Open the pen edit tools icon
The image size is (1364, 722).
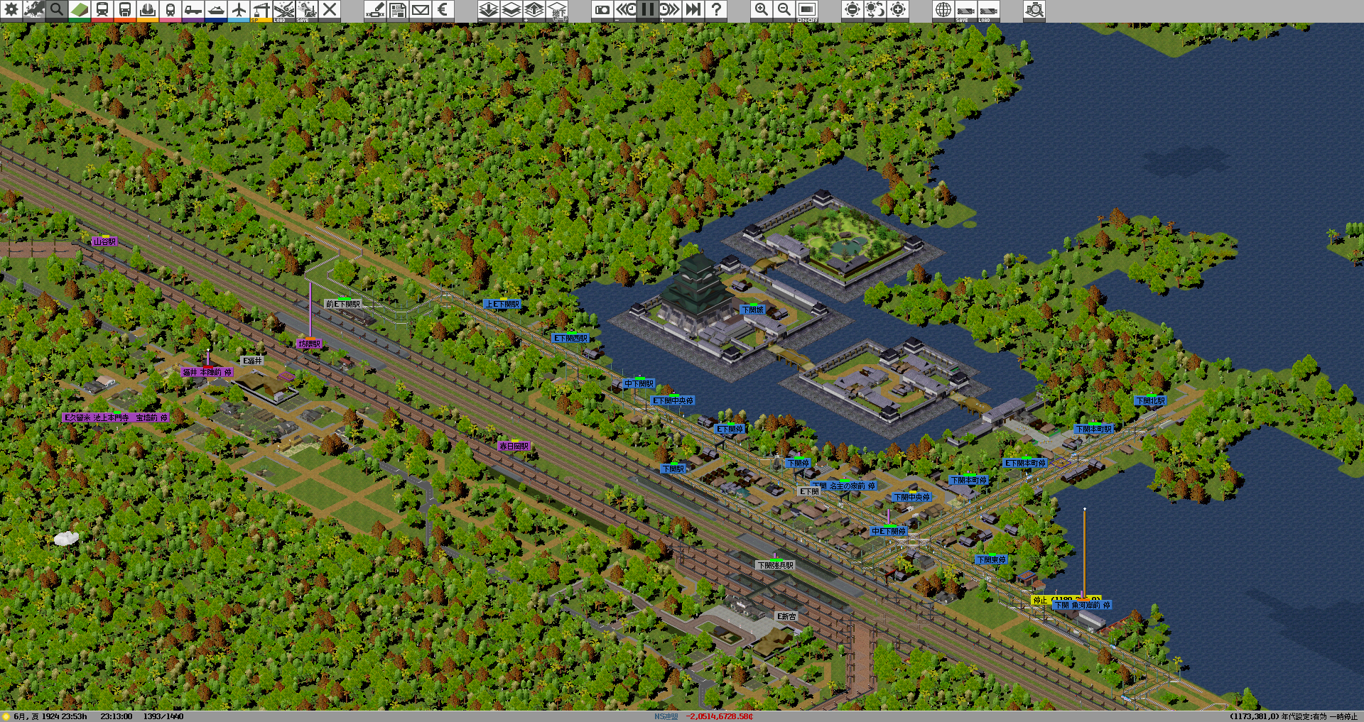(375, 10)
